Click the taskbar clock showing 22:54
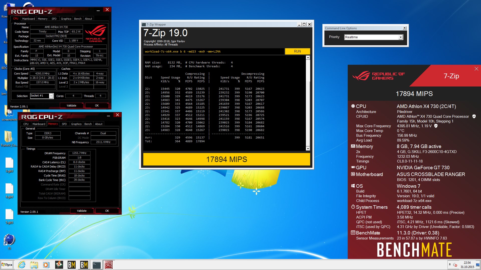Screen dimensions: 481x270 pos(467,264)
